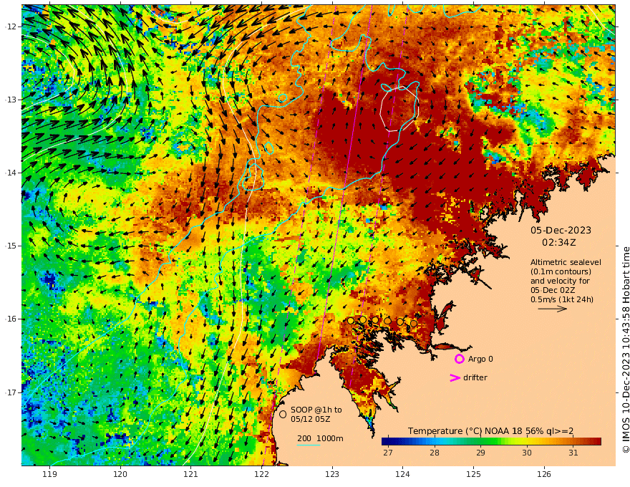Click the rightmost SOOP circle marker near 16S
The image size is (630, 487).
point(414,324)
